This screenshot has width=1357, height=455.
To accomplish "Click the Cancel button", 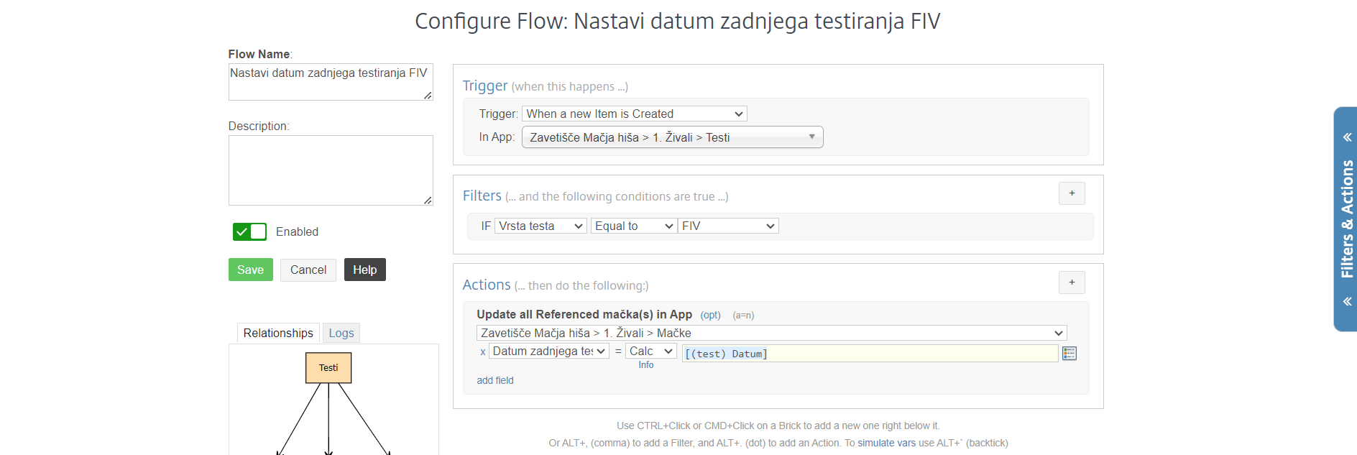I will [308, 270].
